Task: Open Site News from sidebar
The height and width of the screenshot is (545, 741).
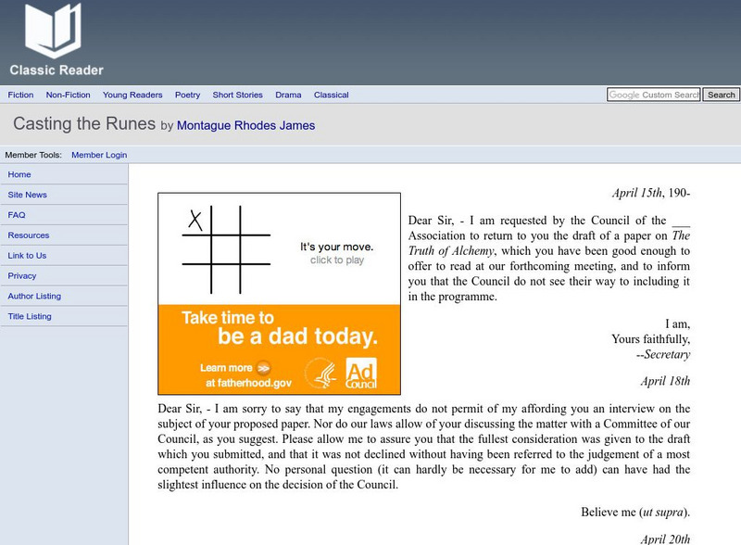Action: click(x=27, y=195)
